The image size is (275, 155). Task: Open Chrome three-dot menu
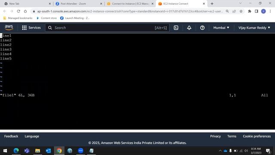[270, 11]
